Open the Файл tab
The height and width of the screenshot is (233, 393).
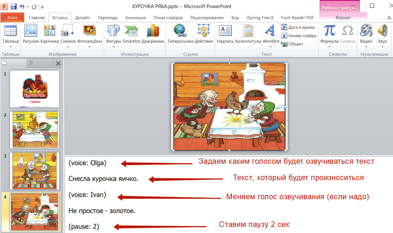click(12, 18)
